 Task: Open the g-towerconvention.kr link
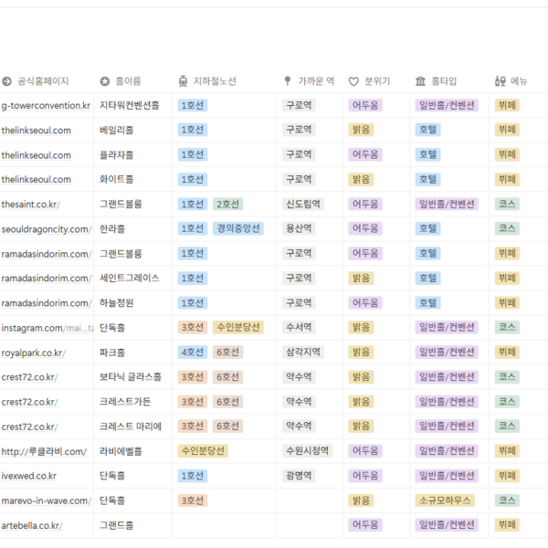46,106
